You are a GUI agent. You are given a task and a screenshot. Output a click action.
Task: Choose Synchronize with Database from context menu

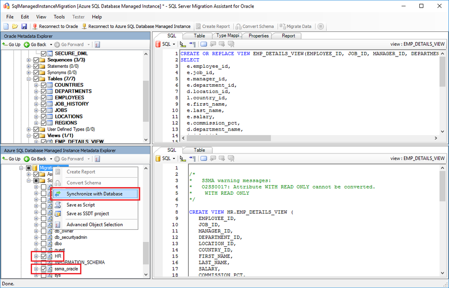95,194
